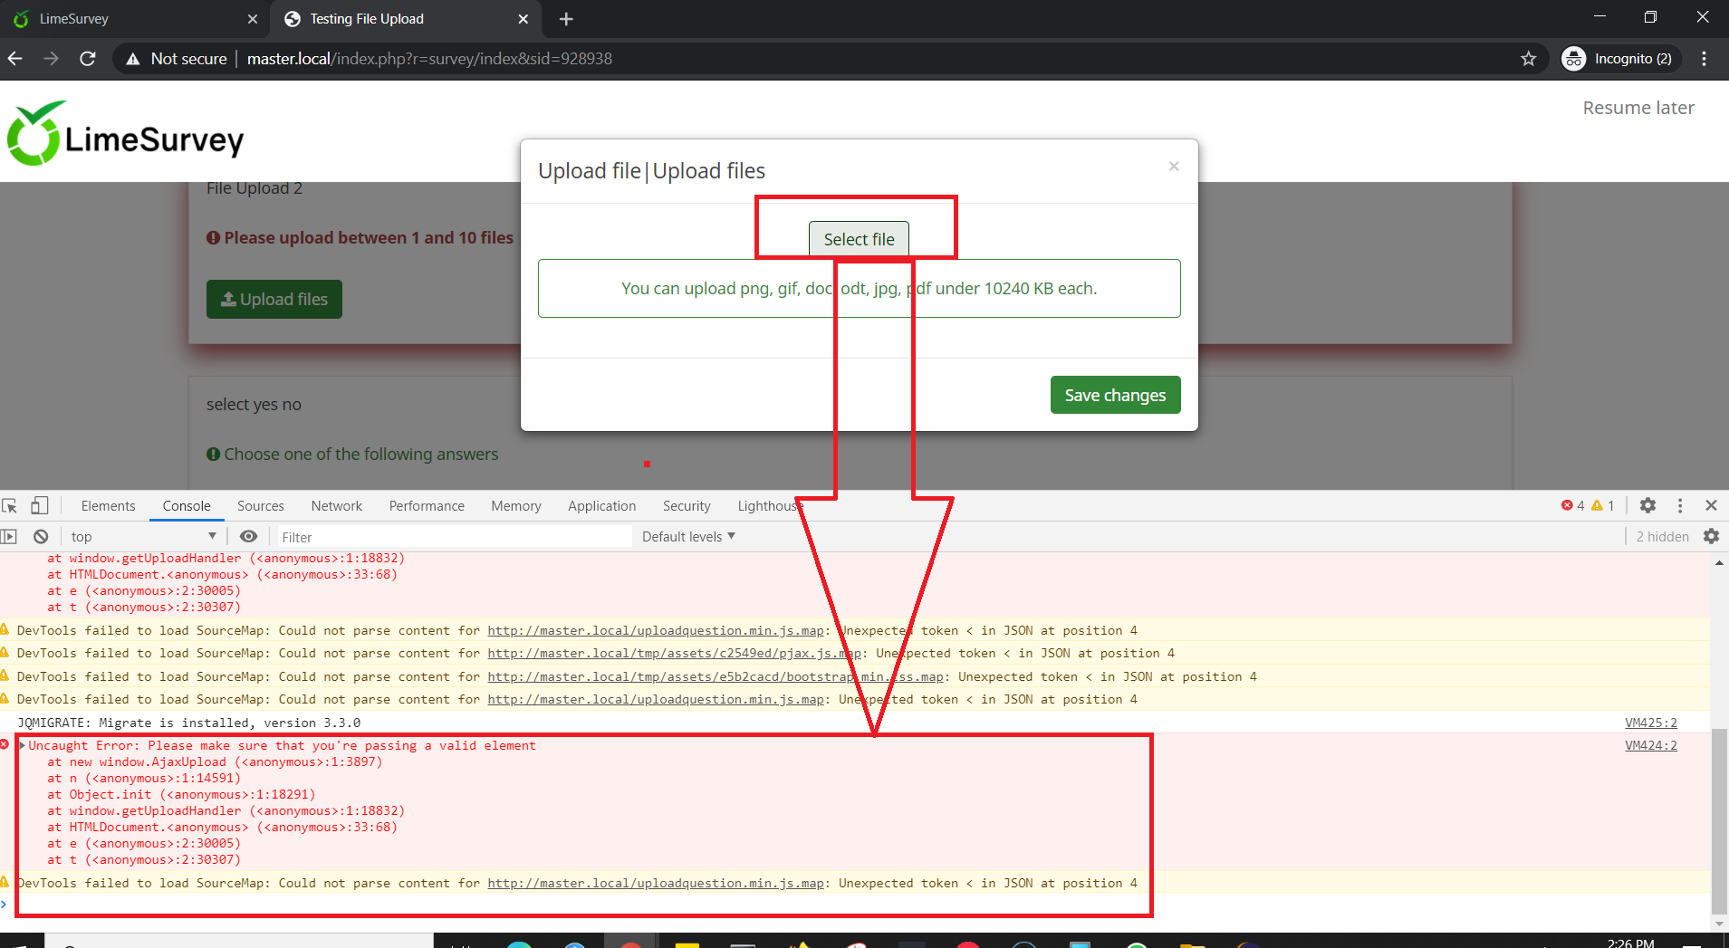Open the top JavaScript context dropdown
The width and height of the screenshot is (1729, 948).
point(143,536)
